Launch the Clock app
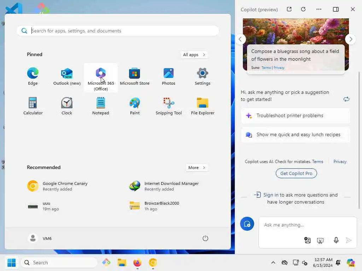This screenshot has height=271, width=362. click(x=67, y=106)
